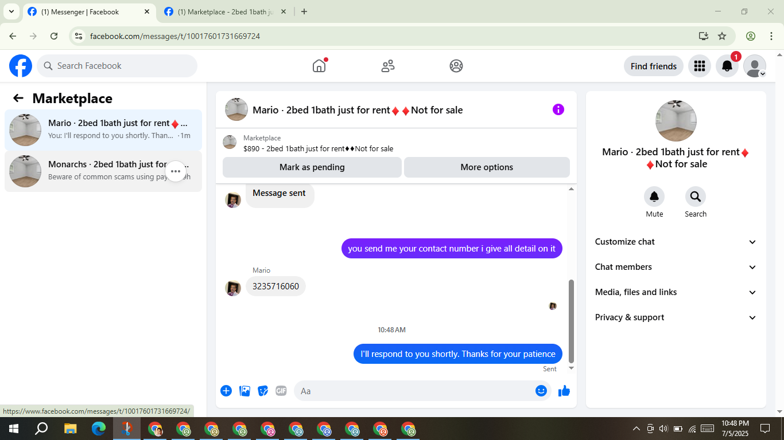
Task: Click Mario chat header title
Action: point(358,110)
